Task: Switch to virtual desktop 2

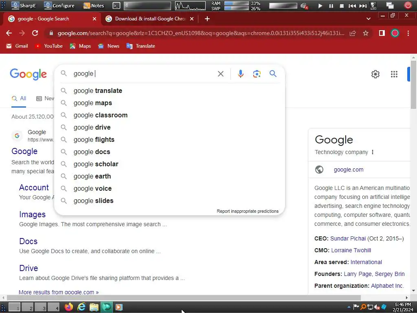Action: tap(28, 307)
